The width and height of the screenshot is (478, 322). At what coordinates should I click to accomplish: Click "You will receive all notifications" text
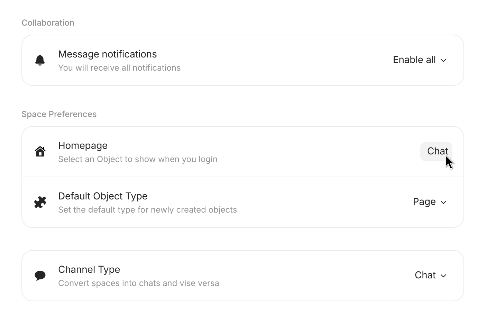pos(119,68)
